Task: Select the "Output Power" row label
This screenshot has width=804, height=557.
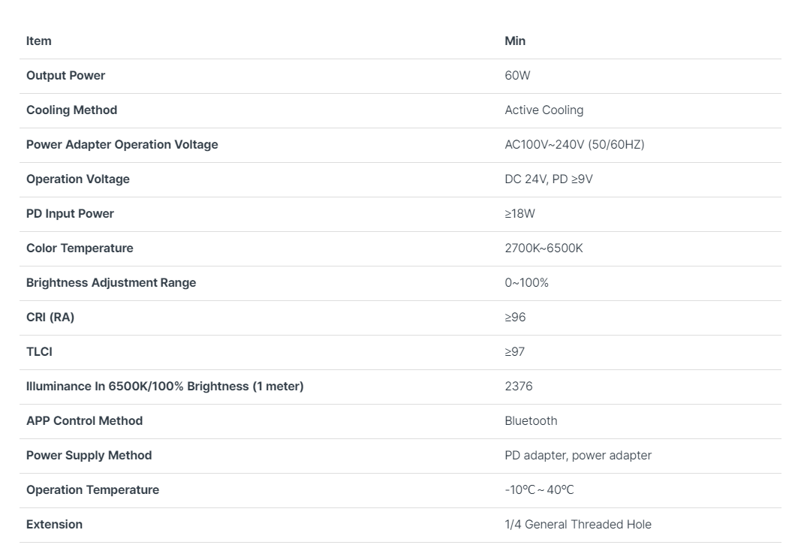Action: point(65,76)
